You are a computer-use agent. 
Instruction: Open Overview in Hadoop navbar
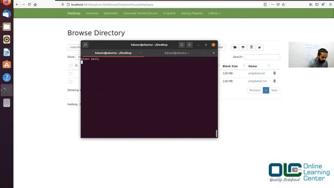coord(92,13)
